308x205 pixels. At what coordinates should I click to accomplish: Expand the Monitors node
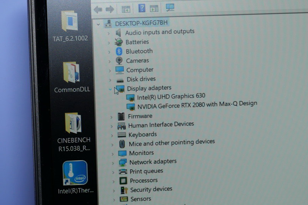(x=113, y=154)
